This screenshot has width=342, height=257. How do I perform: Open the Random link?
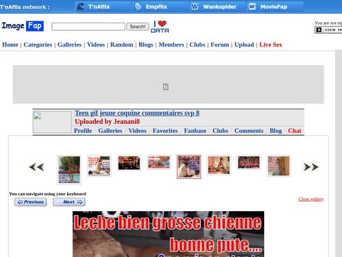(122, 45)
